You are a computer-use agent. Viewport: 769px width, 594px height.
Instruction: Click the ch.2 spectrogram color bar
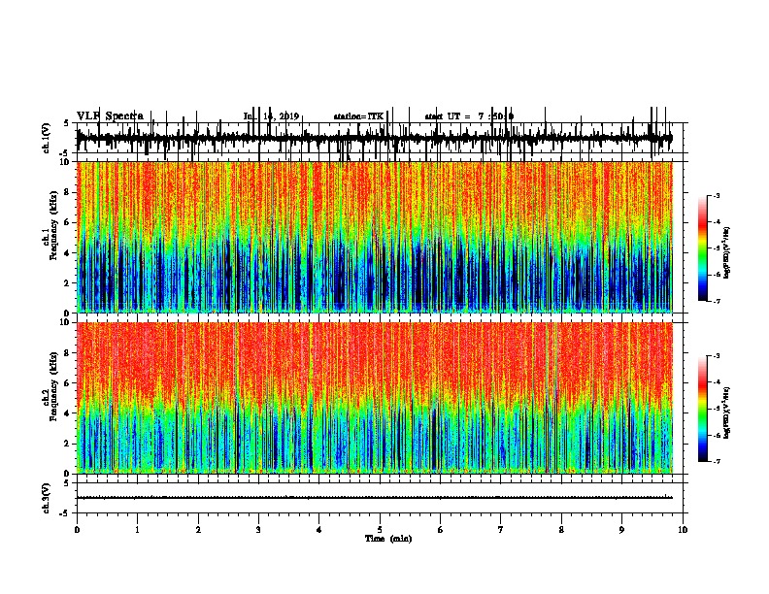[703, 409]
